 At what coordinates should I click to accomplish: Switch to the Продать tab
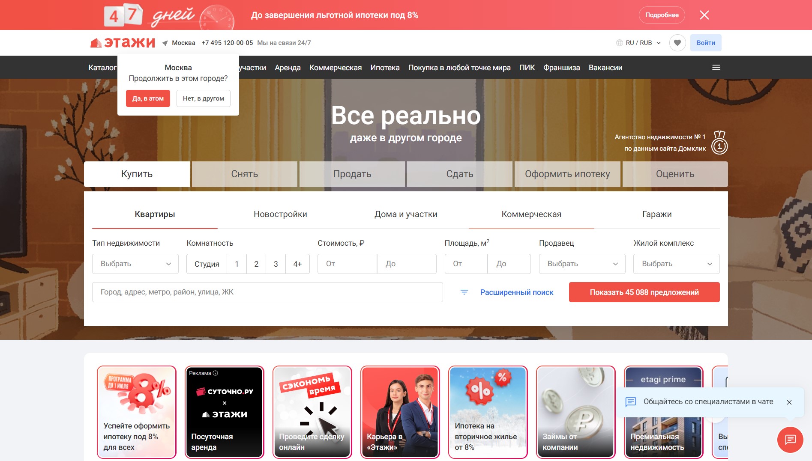[x=352, y=174]
